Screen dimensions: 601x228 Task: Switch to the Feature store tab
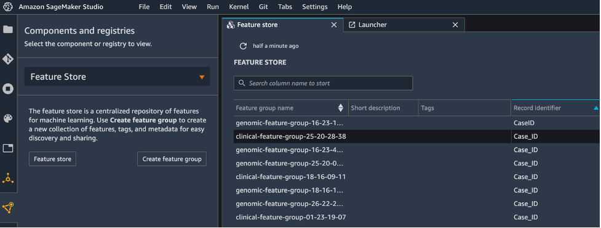pyautogui.click(x=283, y=25)
